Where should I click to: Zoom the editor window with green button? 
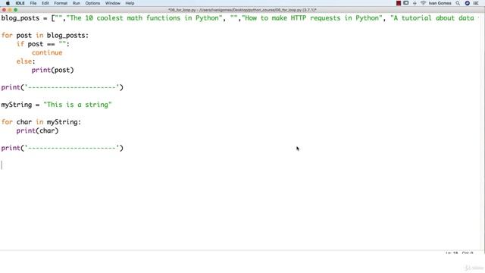pos(15,10)
